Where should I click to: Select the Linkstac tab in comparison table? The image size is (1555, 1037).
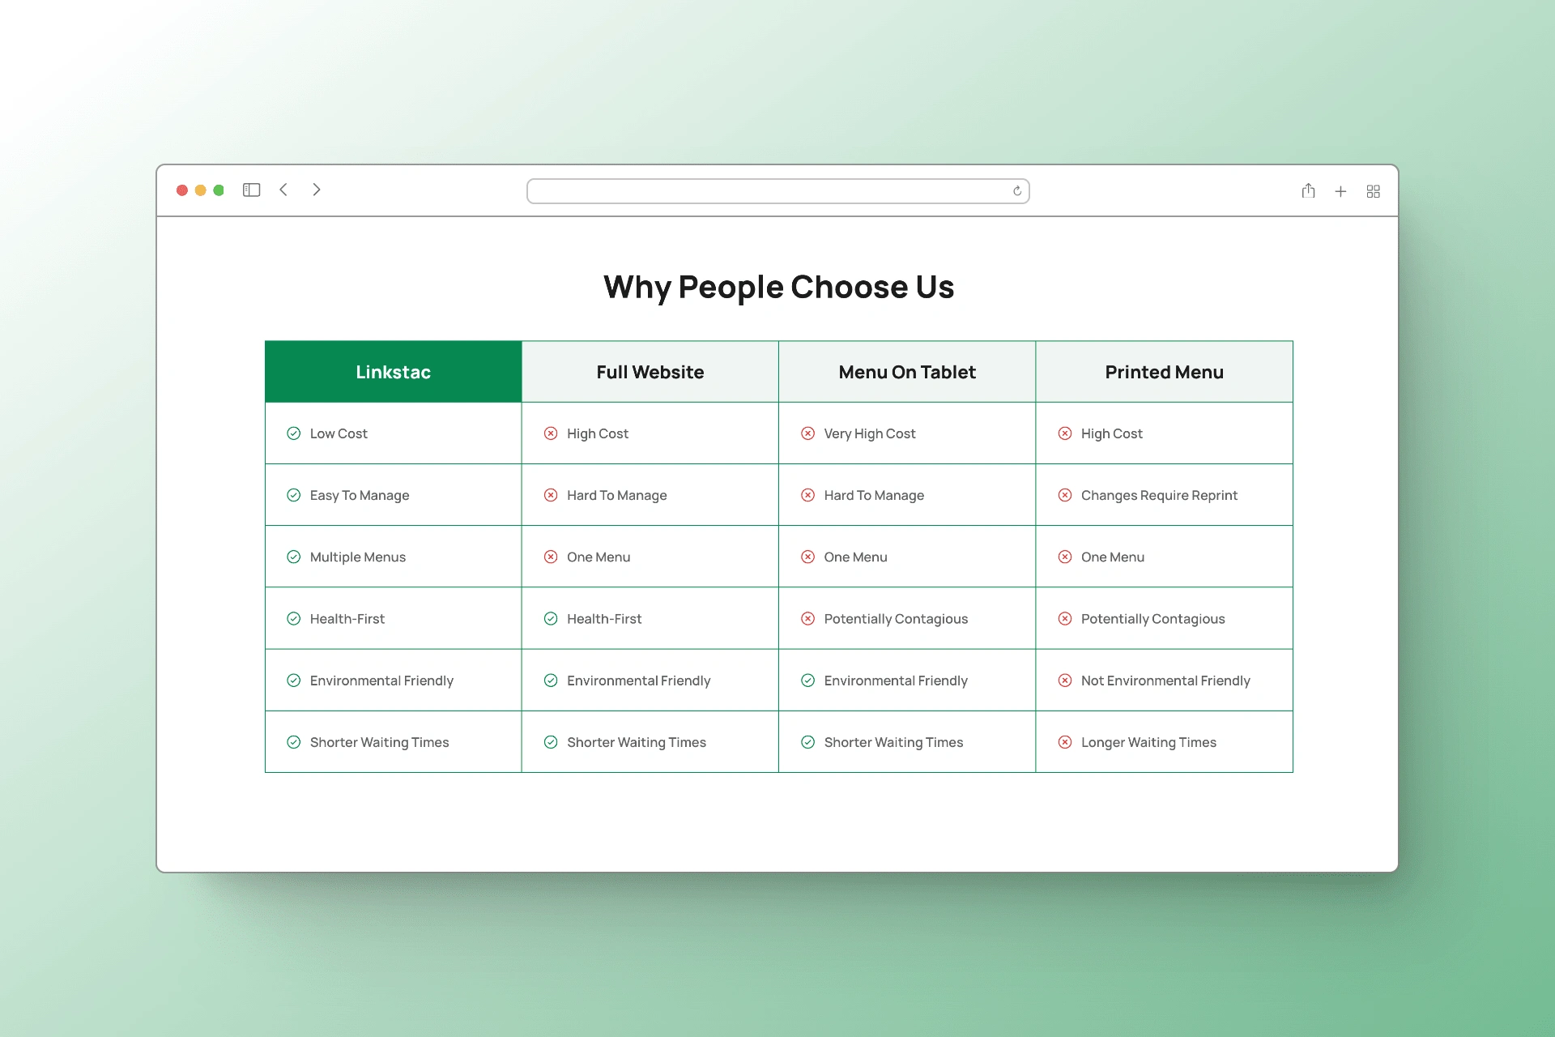(392, 372)
